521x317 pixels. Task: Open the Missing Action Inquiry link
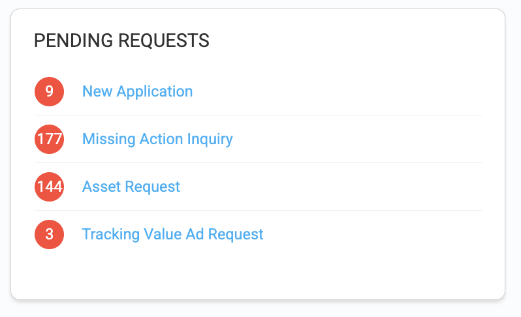pos(157,139)
